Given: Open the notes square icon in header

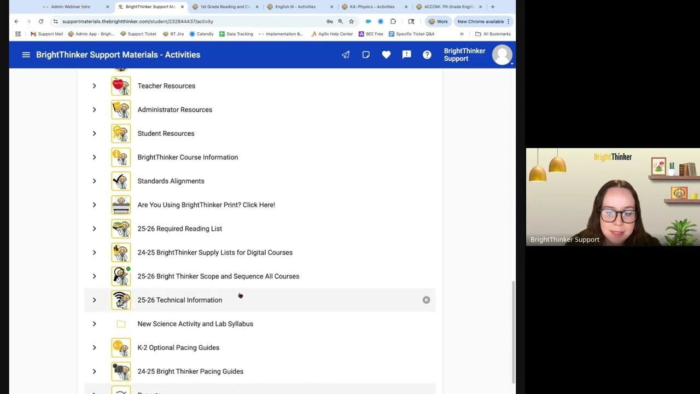Looking at the screenshot, I should [x=366, y=55].
